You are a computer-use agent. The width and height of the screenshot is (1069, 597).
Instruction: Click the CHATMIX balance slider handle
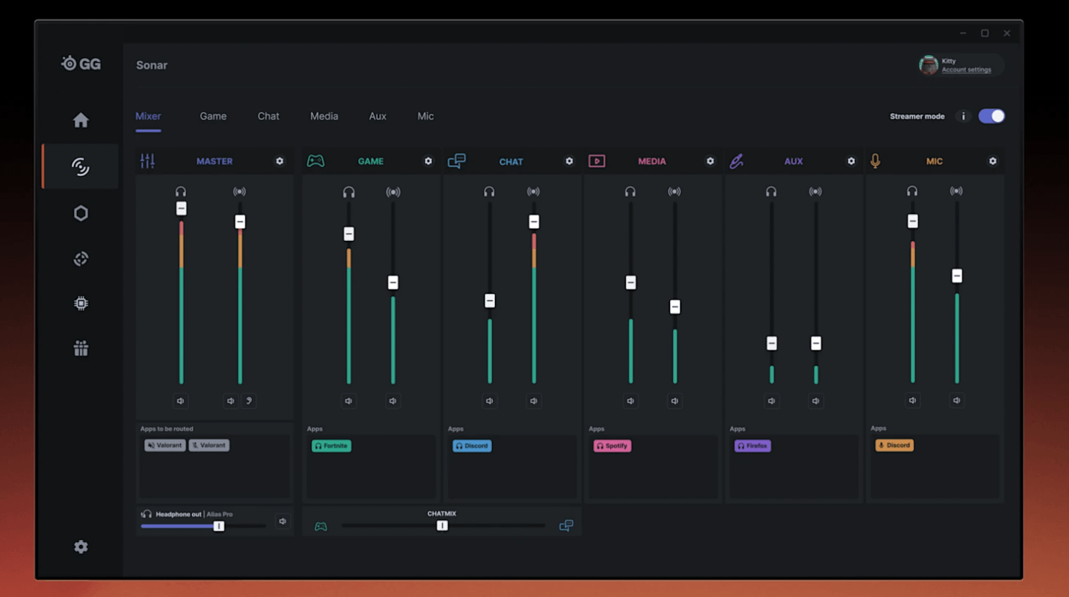442,526
